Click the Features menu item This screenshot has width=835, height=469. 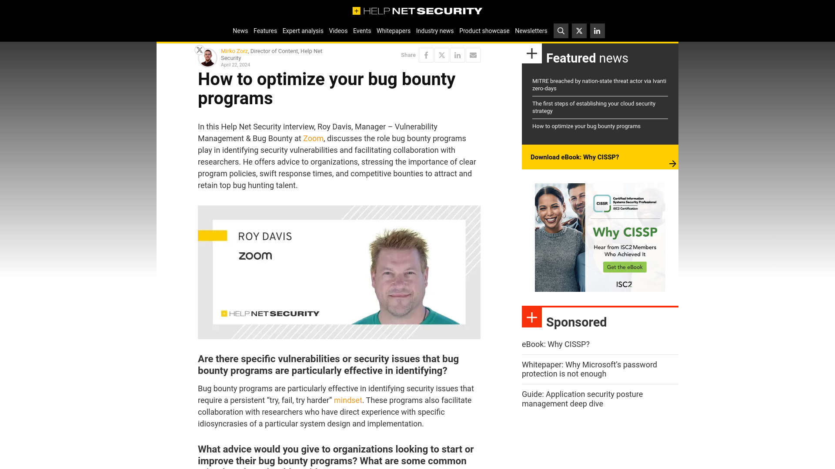265,30
